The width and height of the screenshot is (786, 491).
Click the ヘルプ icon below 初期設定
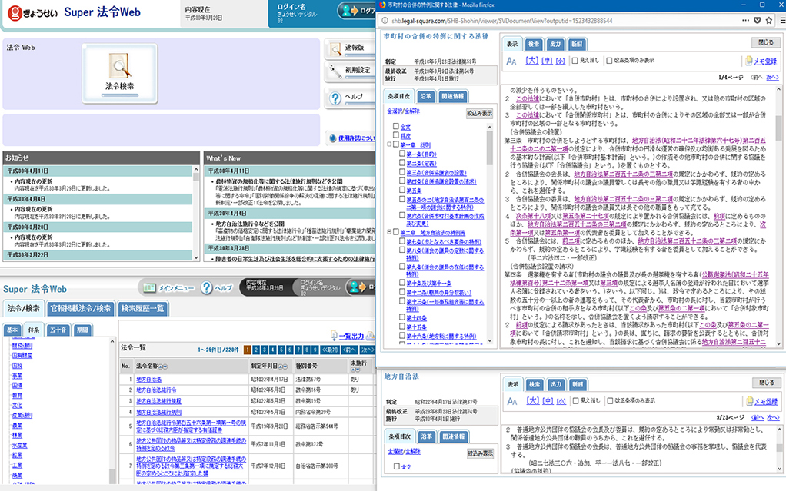pos(335,98)
